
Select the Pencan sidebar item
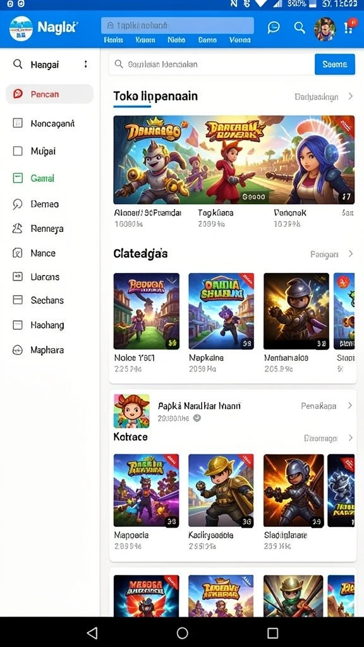click(49, 94)
